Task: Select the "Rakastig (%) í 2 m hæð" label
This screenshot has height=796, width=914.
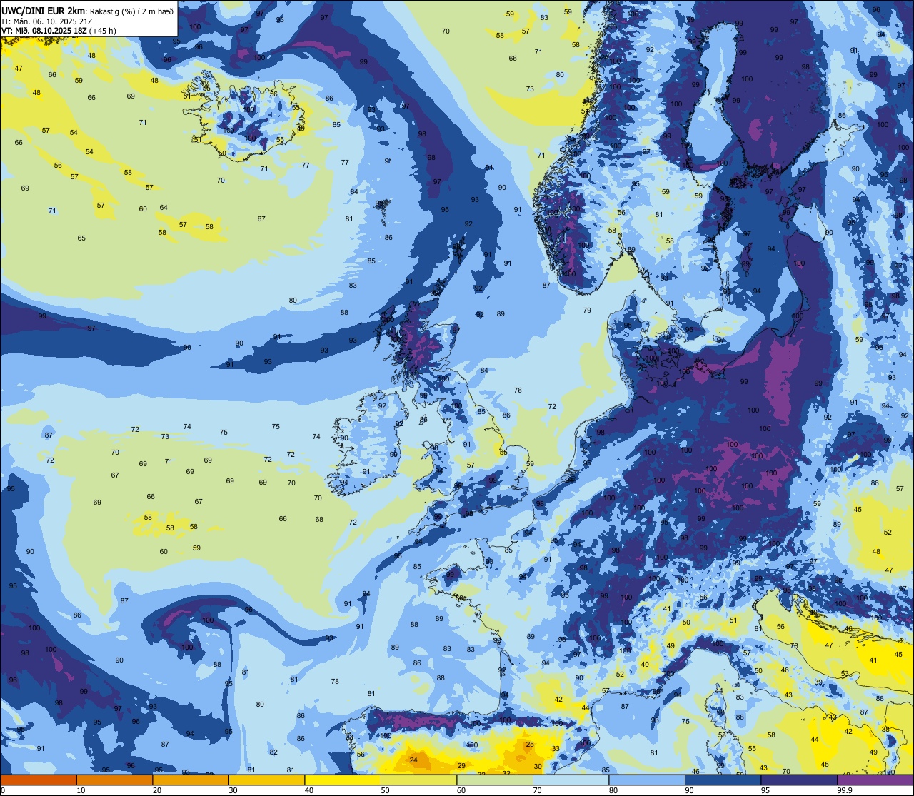Action: (131, 11)
